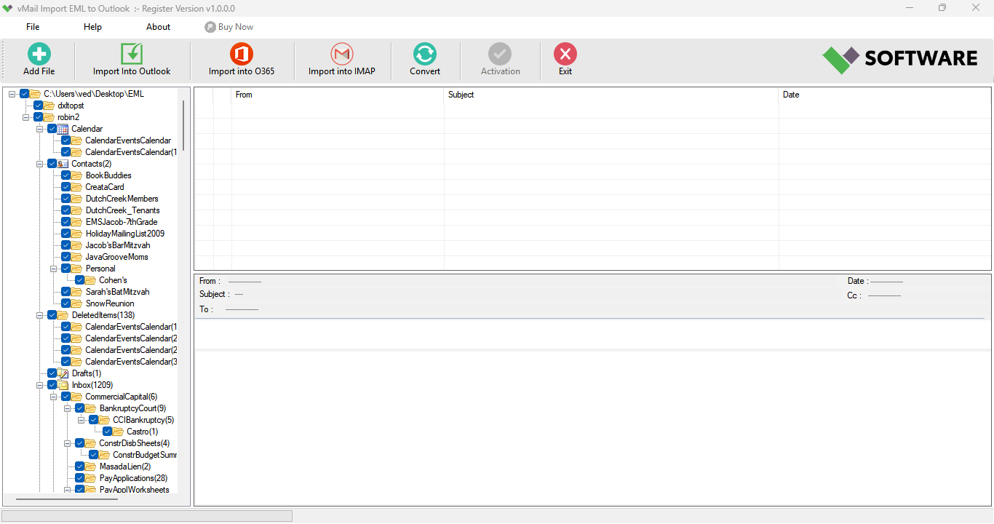
Task: Uncheck the Sarah'sBatMitzvah checkbox
Action: [x=66, y=292]
